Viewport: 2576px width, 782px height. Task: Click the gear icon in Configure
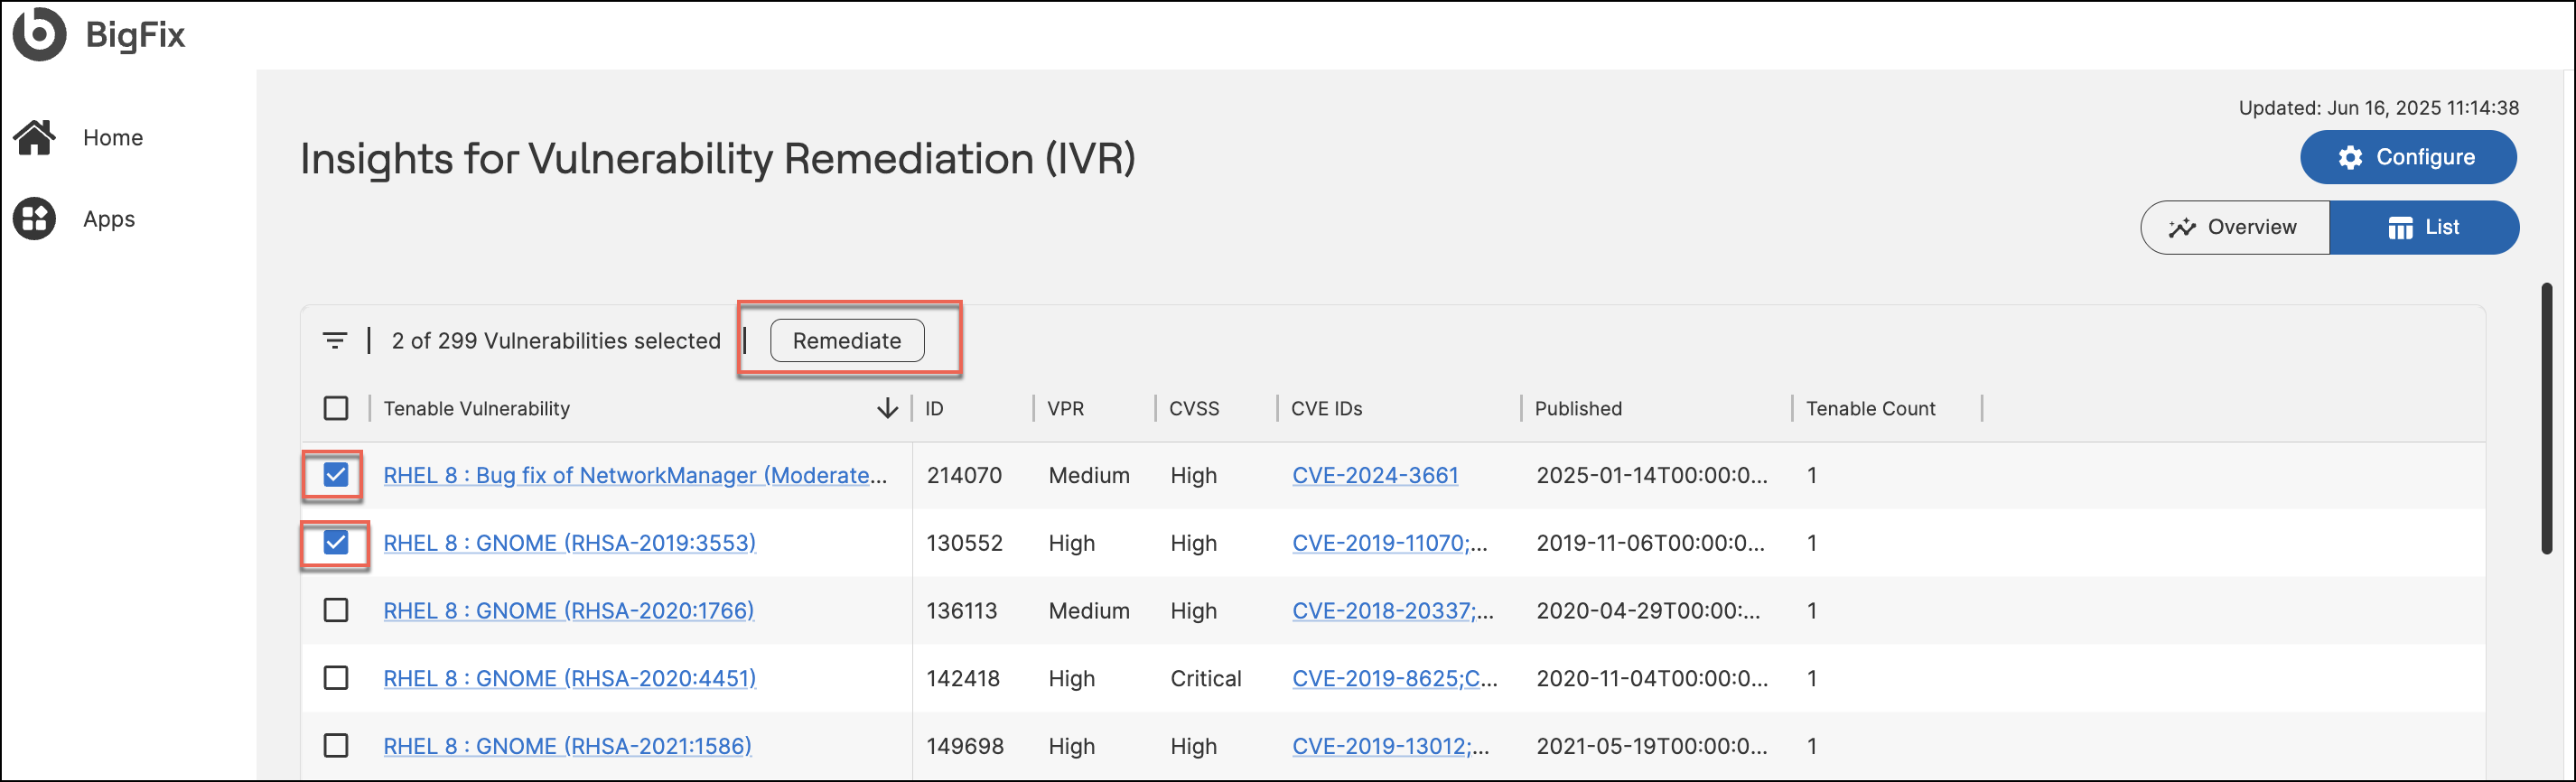click(2350, 158)
